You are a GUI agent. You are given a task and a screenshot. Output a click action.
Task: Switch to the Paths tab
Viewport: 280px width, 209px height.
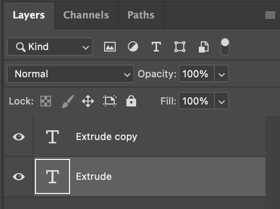[140, 15]
